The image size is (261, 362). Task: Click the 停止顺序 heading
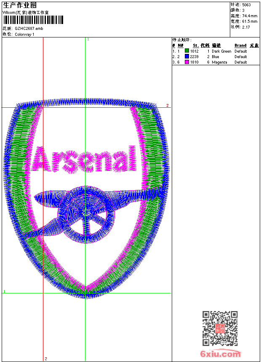[x=182, y=40]
